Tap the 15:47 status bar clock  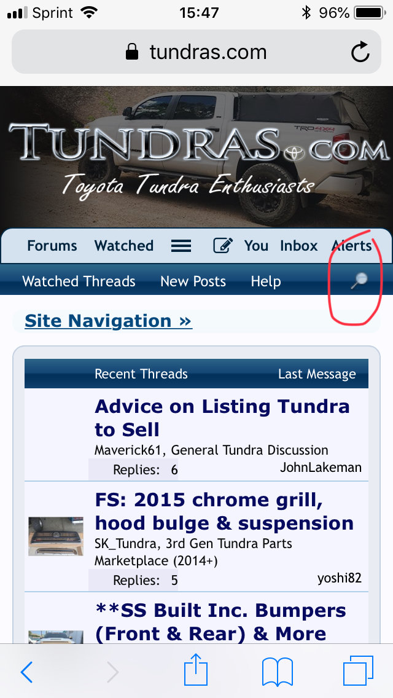199,12
